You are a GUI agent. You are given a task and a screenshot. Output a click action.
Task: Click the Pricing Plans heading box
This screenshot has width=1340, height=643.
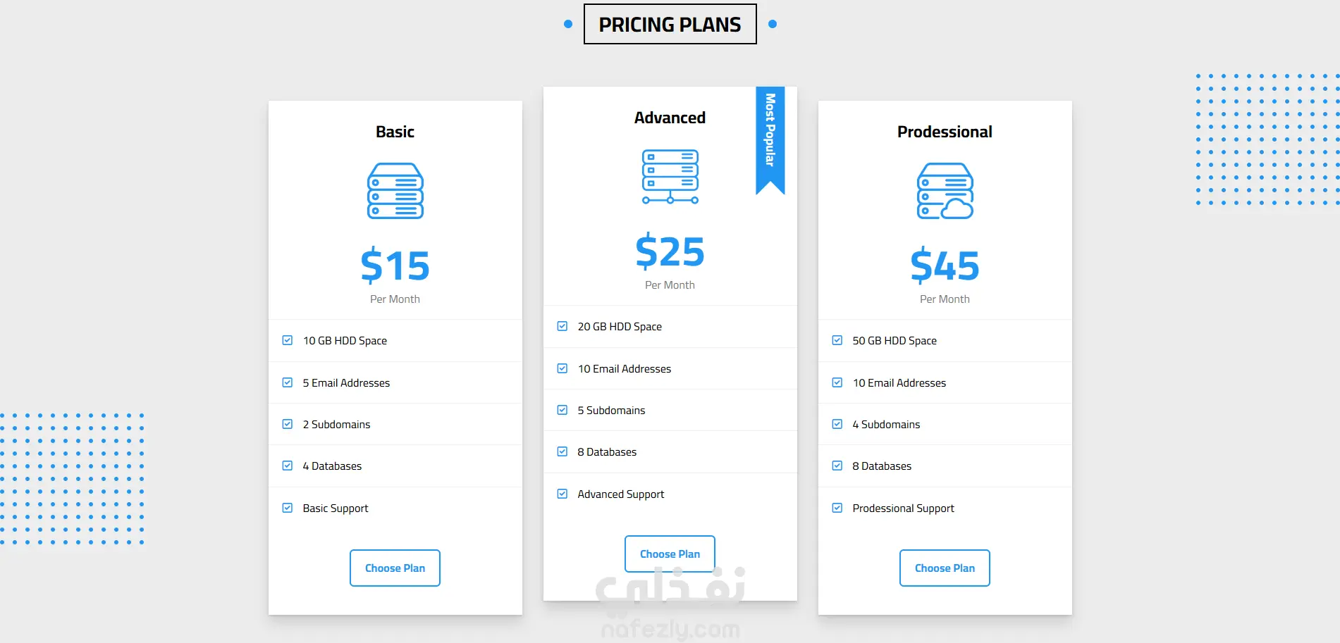coord(670,24)
